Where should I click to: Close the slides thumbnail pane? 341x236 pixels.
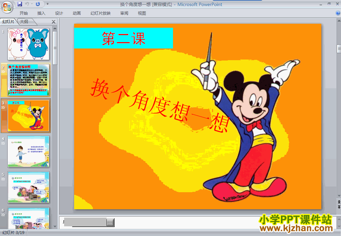point(53,22)
